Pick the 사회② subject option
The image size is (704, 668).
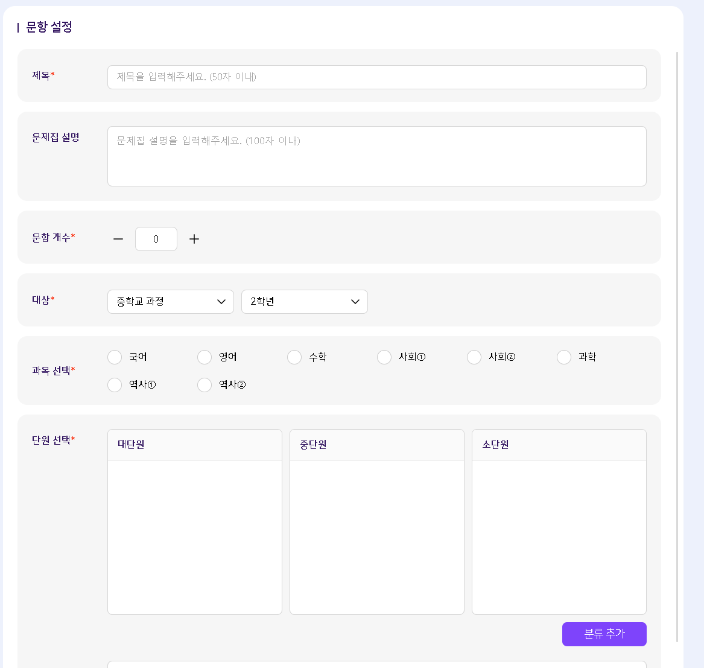(x=474, y=357)
